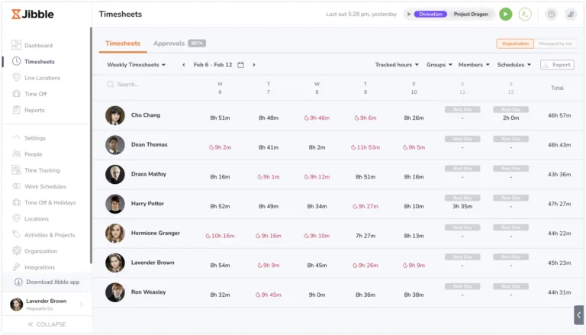Open the calendar date picker icon
The width and height of the screenshot is (586, 335).
[240, 65]
